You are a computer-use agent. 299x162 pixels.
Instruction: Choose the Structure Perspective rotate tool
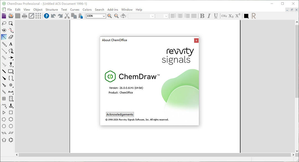click(x=4, y=30)
